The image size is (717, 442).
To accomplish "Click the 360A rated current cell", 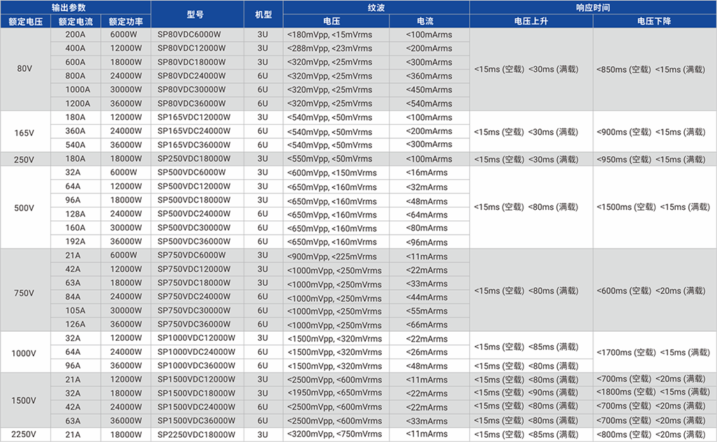I will pos(75,131).
